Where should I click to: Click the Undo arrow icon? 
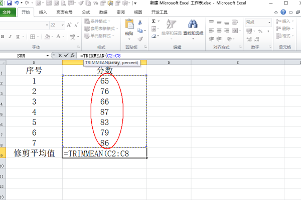pos(17,3)
